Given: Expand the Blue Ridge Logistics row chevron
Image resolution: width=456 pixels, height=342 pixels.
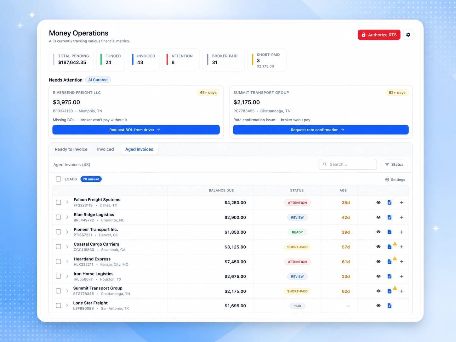Looking at the screenshot, I should 67,217.
